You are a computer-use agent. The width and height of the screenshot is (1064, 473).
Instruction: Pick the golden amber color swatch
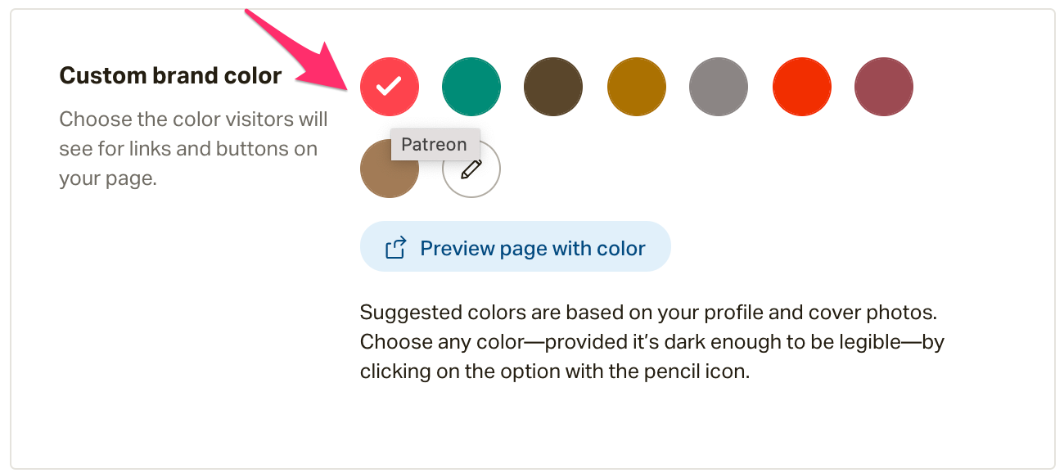637,86
